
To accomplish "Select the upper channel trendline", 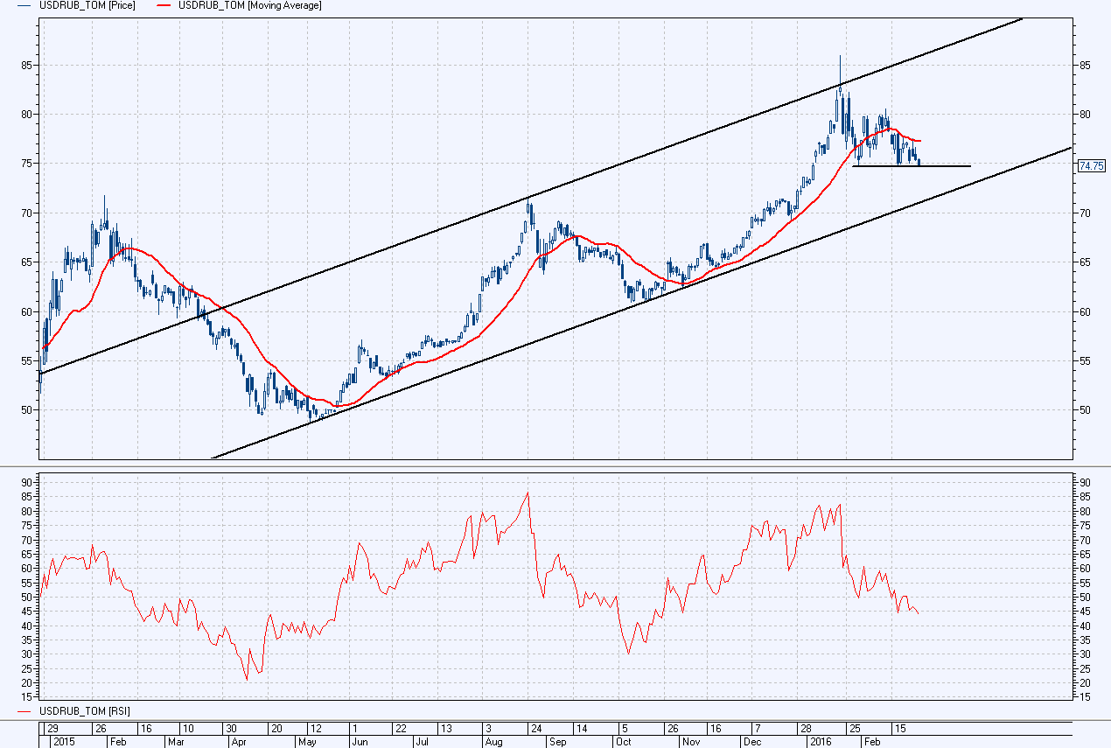I will (x=532, y=198).
